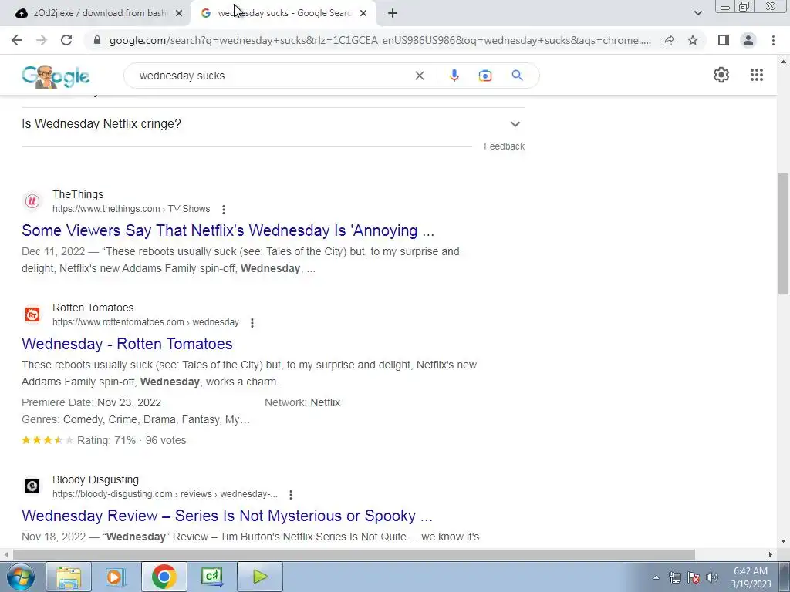This screenshot has height=592, width=790.
Task: Click the Chrome taskbar icon
Action: click(x=164, y=577)
